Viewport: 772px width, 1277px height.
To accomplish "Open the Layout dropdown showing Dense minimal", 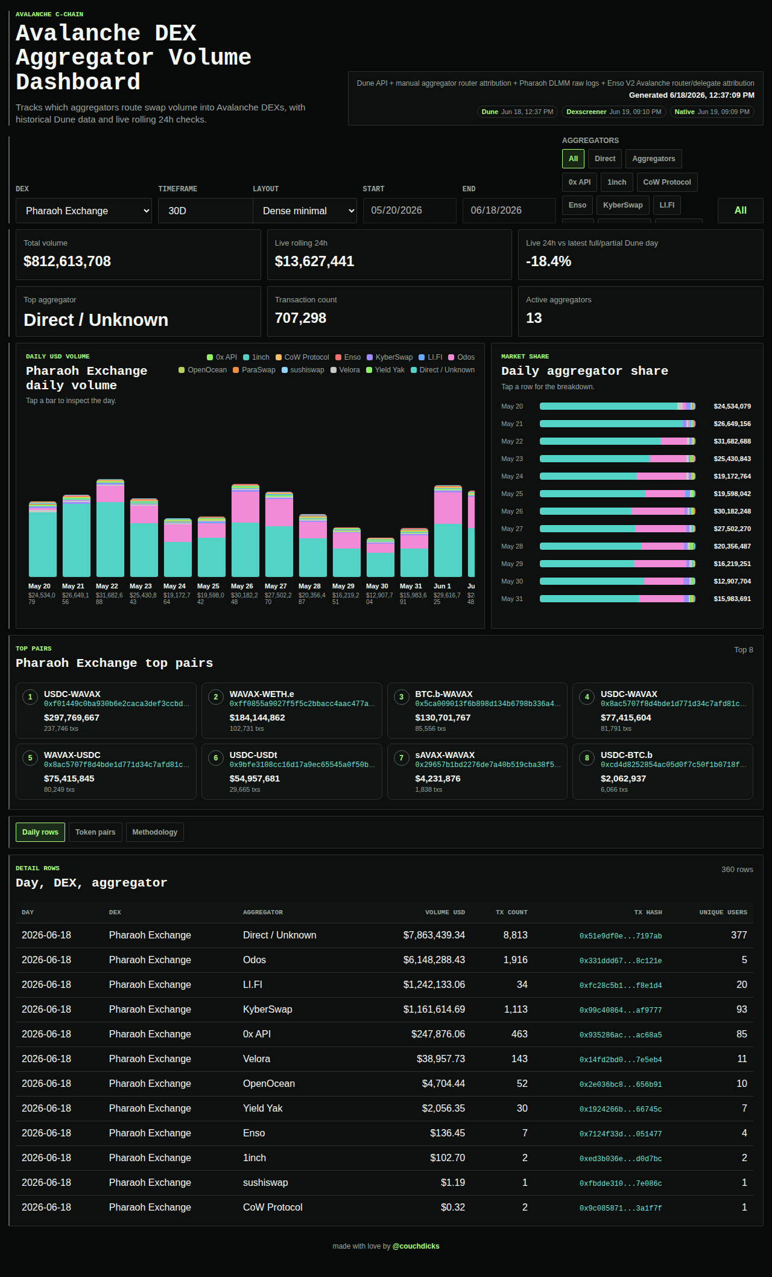I will tap(305, 211).
